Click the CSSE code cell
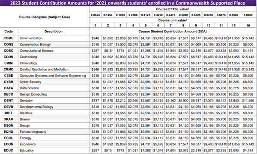The height and width of the screenshot is (154, 257). tap(9, 76)
